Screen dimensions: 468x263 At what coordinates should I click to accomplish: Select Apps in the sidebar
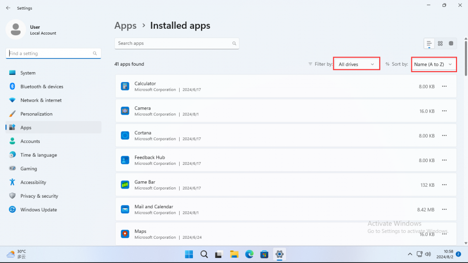pyautogui.click(x=53, y=128)
